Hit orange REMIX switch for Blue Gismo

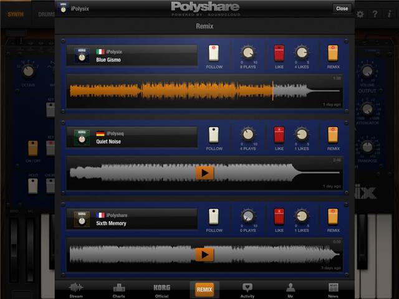coord(333,53)
